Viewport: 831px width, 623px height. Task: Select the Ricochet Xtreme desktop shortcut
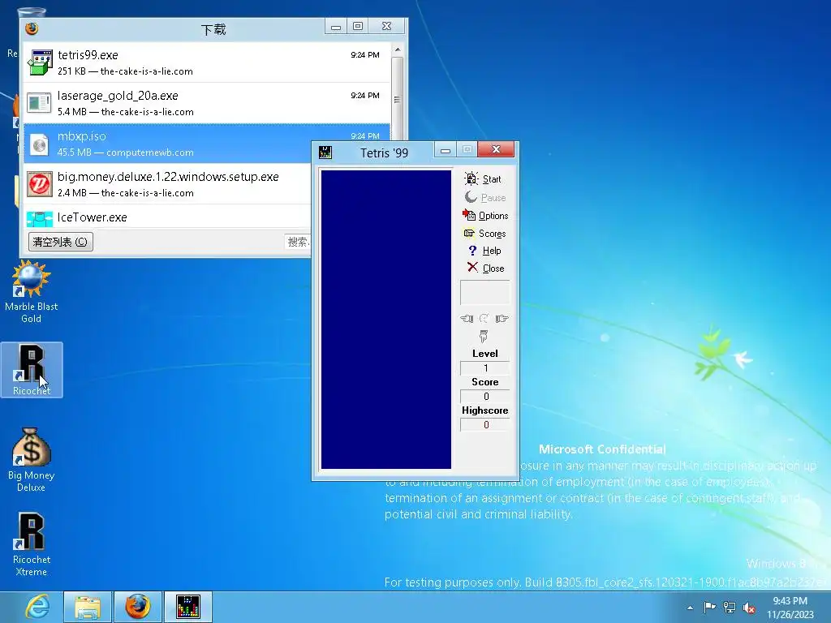click(32, 544)
